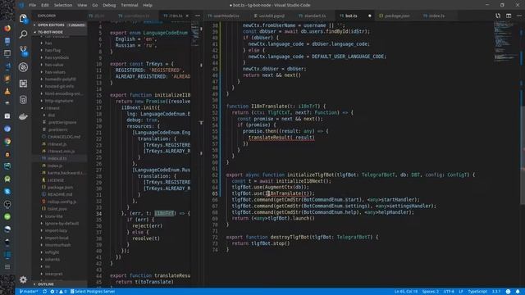Screen dimensions: 525x295
Task: Open README.md in the explorer
Action: (60, 194)
